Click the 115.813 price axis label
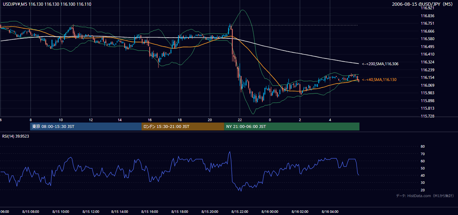This screenshot has height=215, width=458. click(427, 108)
